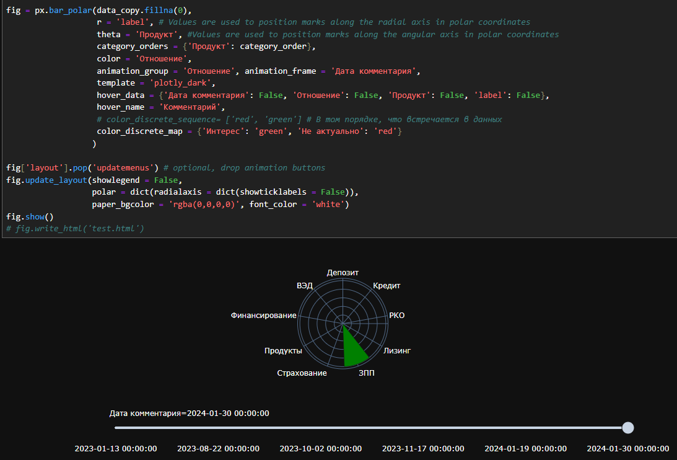
Task: Jump to the 2024-01-19 slider position
Action: (526, 448)
